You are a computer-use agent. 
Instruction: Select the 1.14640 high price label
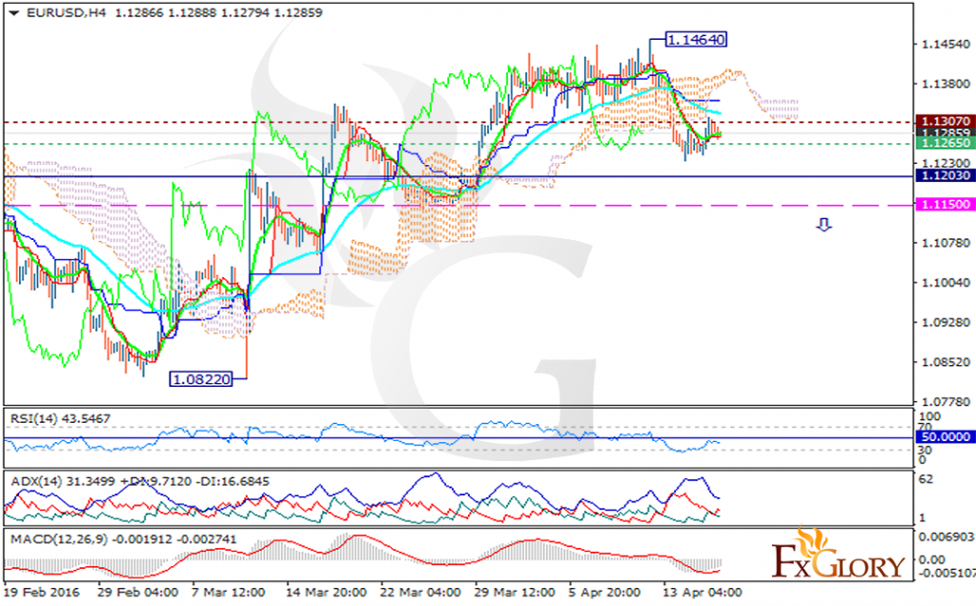(696, 40)
